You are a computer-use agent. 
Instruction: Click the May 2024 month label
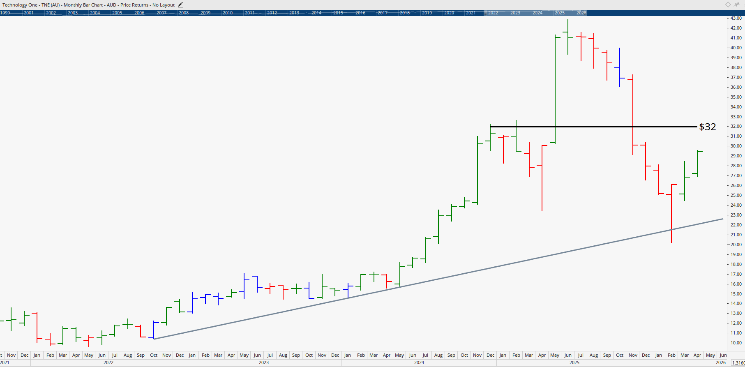pos(399,355)
